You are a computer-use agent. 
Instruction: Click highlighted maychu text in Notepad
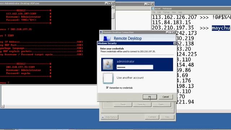(x=221, y=28)
